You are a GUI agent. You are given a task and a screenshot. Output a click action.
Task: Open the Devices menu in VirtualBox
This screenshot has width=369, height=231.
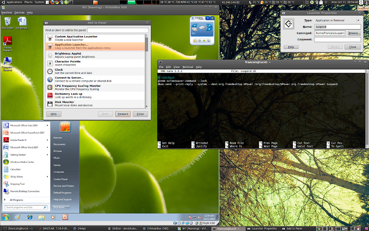(x=19, y=12)
